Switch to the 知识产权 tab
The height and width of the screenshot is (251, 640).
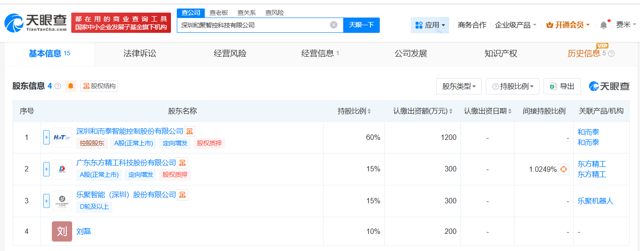pyautogui.click(x=501, y=54)
